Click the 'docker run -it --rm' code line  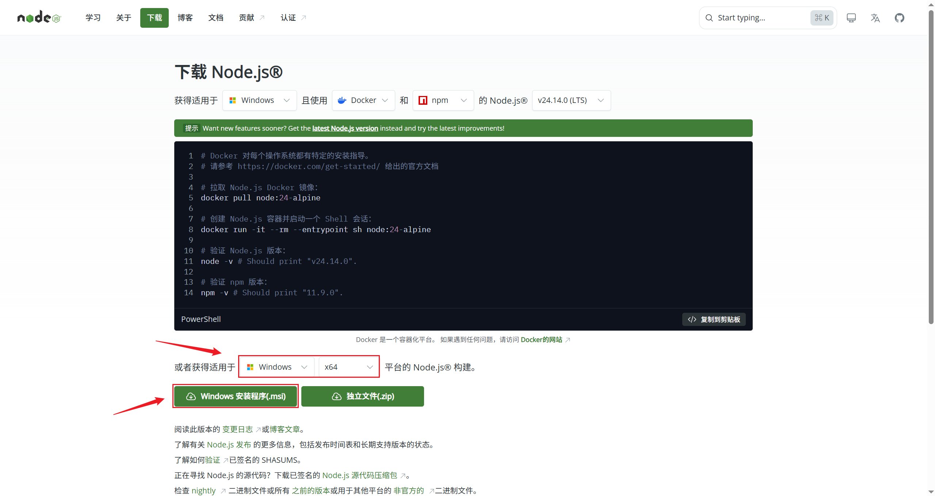[316, 230]
